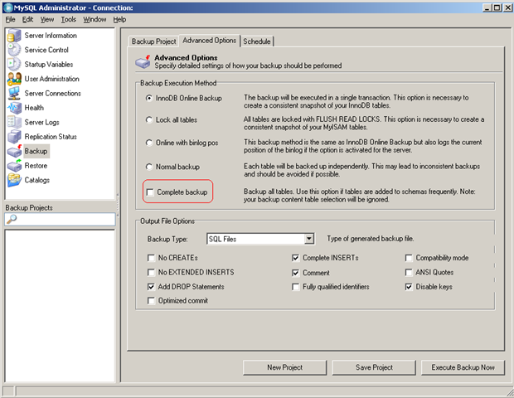Select Catalogs label in sidebar
The width and height of the screenshot is (514, 398).
[x=37, y=180]
